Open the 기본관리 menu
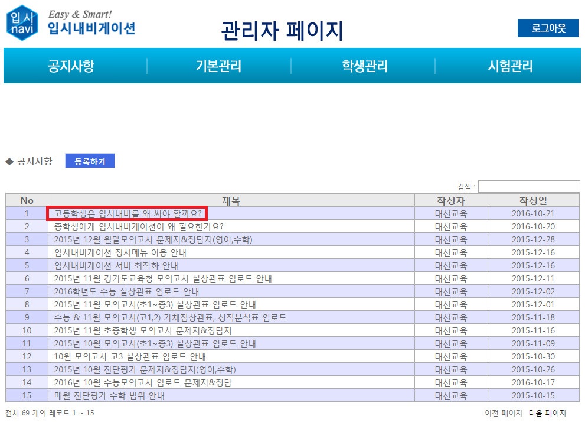The width and height of the screenshot is (585, 422). coord(218,66)
